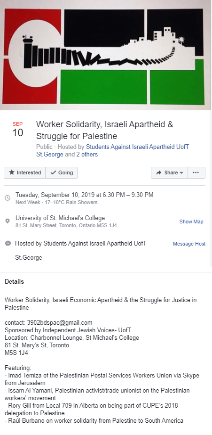Screen dimensions: 212x435
Task: Open the 2 others hosts list
Action: (87, 154)
